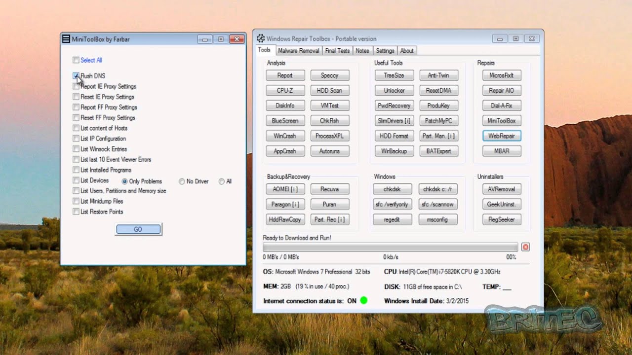Tick Reset FF Proxy Settings checkbox
Image resolution: width=632 pixels, height=355 pixels.
[76, 118]
